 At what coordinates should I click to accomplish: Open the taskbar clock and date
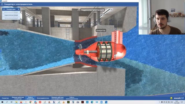click(x=177, y=102)
